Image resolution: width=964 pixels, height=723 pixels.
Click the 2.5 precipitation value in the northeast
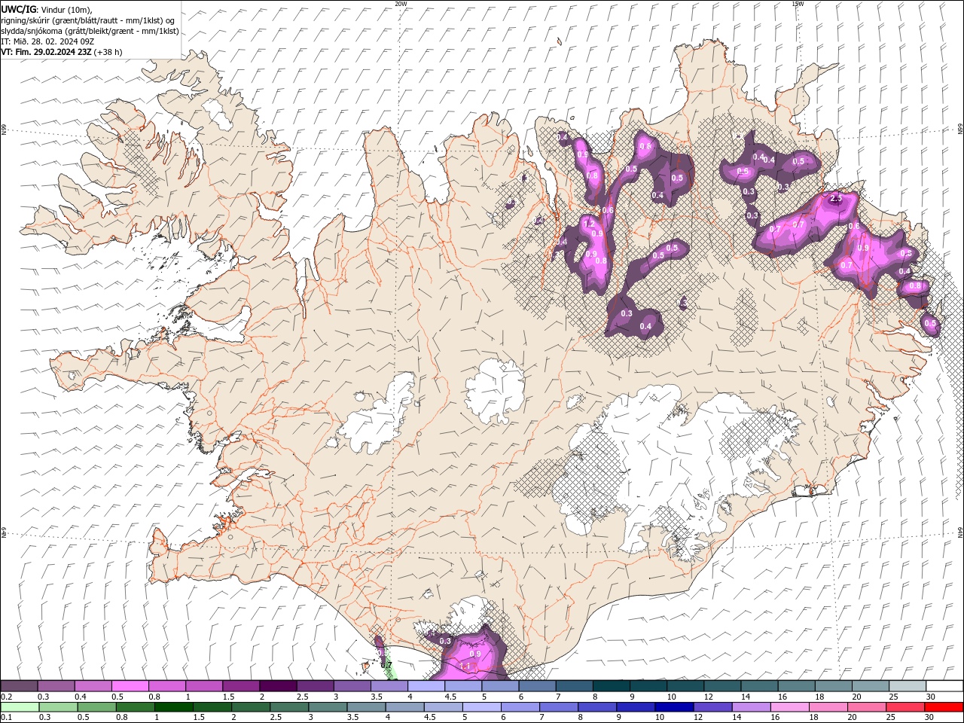tap(835, 198)
